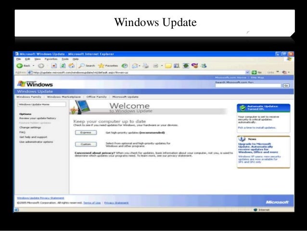Open the View menu
Screen dimensions: 307x231
click(x=38, y=59)
